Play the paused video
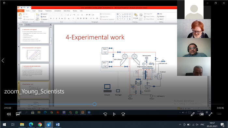This screenshot has height=128, width=228. 114,114
